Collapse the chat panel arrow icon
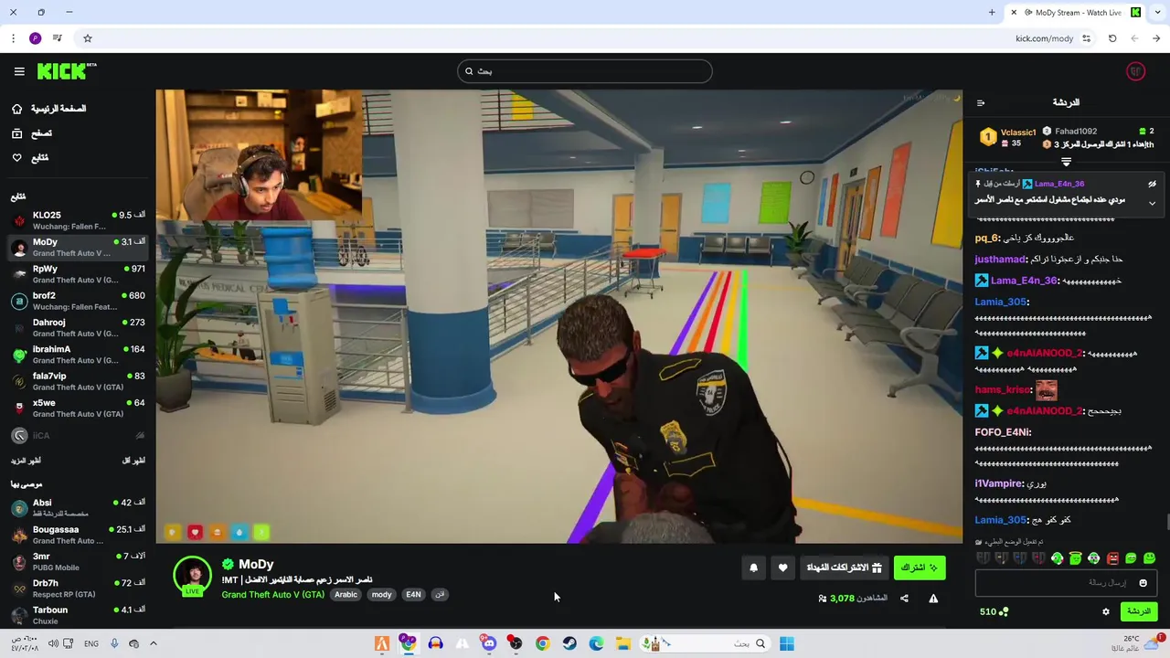The height and width of the screenshot is (658, 1170). click(x=981, y=102)
